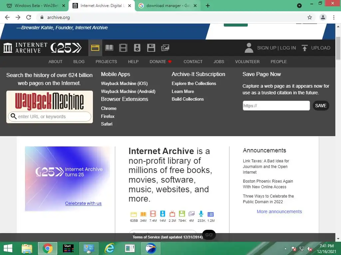Open the Chrome browser extension link
341x255 pixels.
coord(109,109)
